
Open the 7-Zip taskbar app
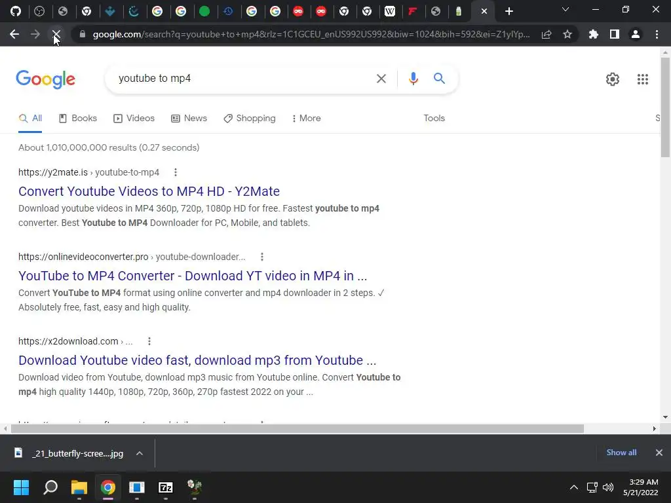click(x=166, y=487)
